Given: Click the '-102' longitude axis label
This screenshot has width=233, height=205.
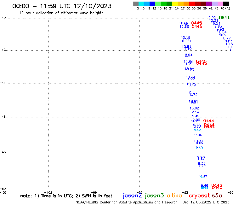Looking at the screenshot, I should click(48, 193).
